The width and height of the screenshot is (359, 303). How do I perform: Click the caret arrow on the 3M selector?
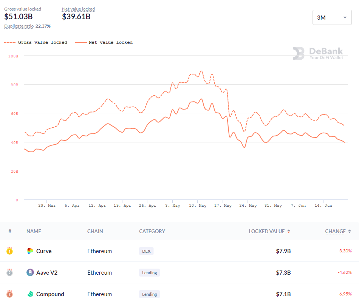point(345,17)
